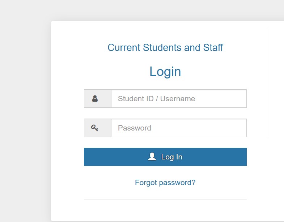Click the "Student ID / Username" placeholder text

(x=157, y=99)
